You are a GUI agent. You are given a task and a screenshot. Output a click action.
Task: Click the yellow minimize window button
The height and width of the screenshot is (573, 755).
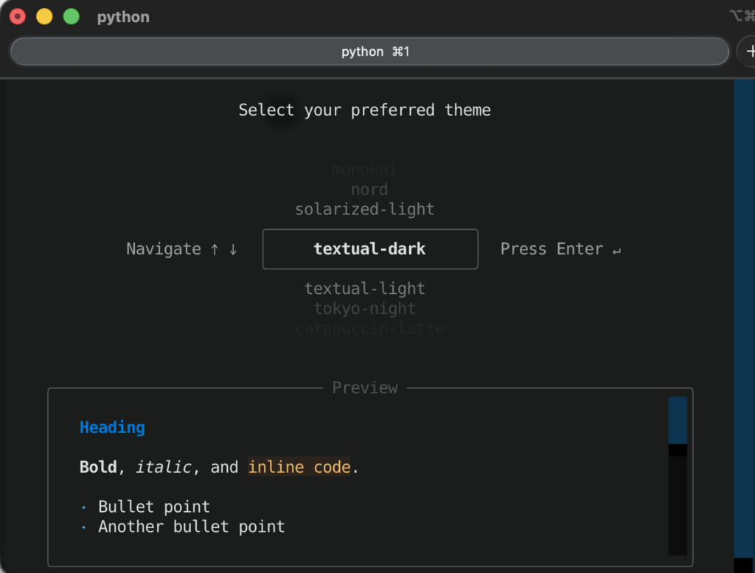pos(44,16)
